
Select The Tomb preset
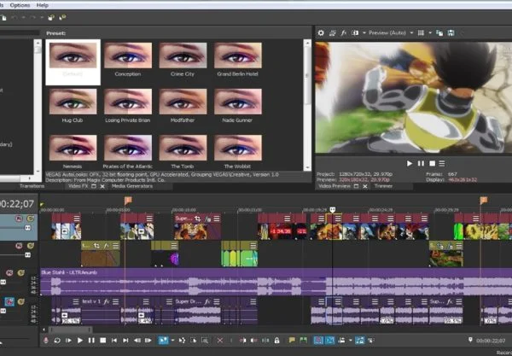tap(183, 152)
